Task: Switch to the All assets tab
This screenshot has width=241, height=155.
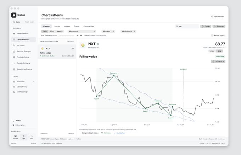Action: pyautogui.click(x=46, y=26)
